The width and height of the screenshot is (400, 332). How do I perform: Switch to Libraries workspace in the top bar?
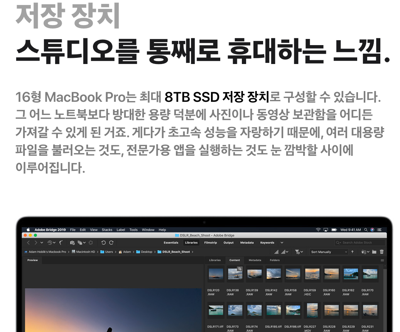[x=191, y=243]
